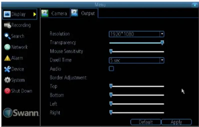The image size is (199, 127).
Task: Click the Border Adjustment label text
Action: click(69, 78)
